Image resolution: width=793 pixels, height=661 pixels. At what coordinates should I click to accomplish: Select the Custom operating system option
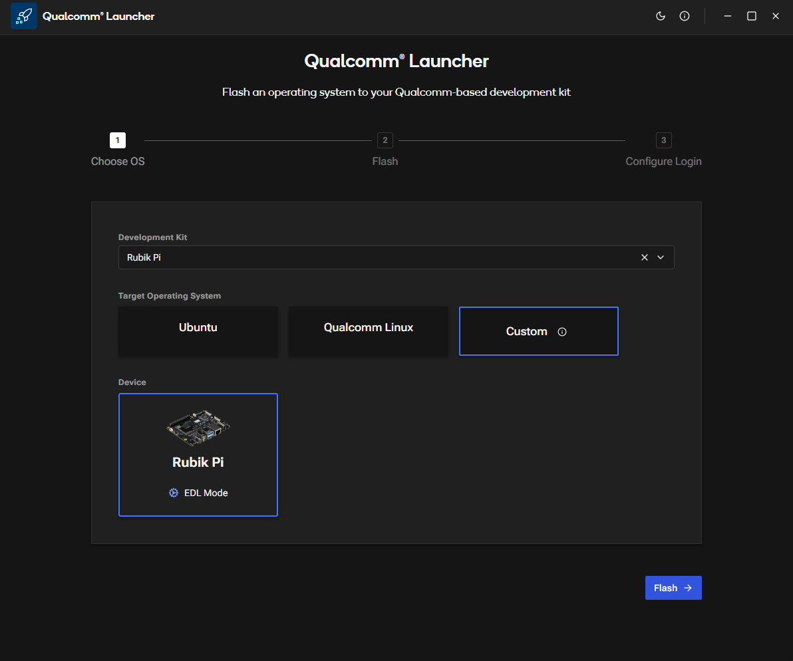point(526,331)
